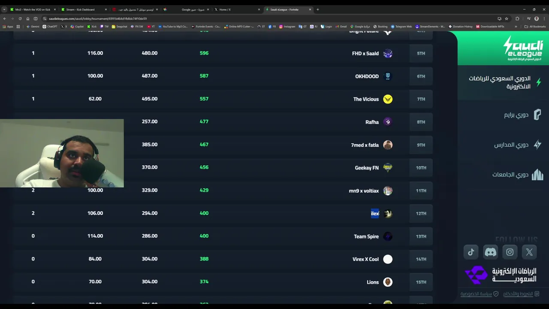
Task: Click team name Team Spire
Action: (366, 236)
